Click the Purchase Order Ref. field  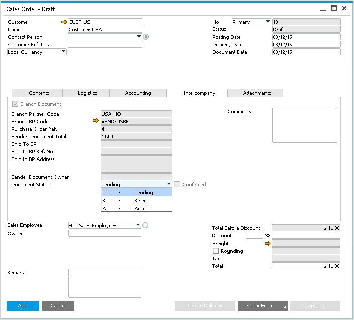coord(136,129)
